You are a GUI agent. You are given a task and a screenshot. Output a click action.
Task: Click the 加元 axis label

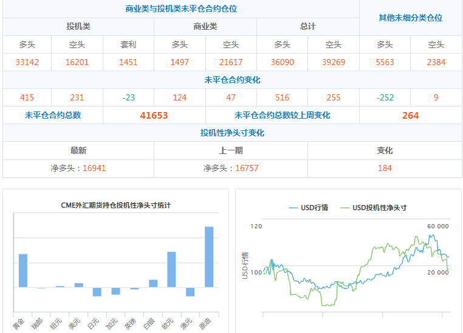click(x=112, y=323)
